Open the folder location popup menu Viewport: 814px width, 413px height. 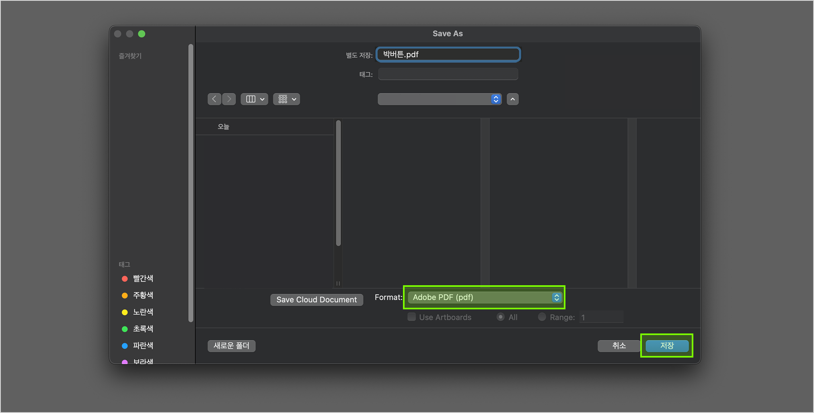[439, 99]
